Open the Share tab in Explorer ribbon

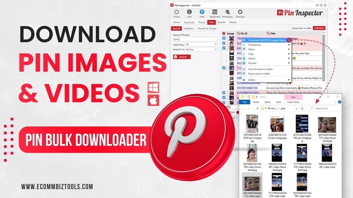pos(268,102)
